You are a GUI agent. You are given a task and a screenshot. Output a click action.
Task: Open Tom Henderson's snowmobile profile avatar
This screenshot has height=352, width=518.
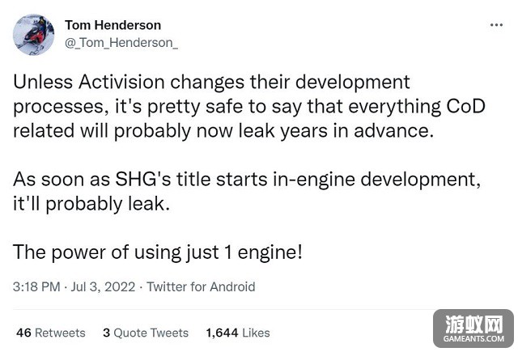pos(34,35)
